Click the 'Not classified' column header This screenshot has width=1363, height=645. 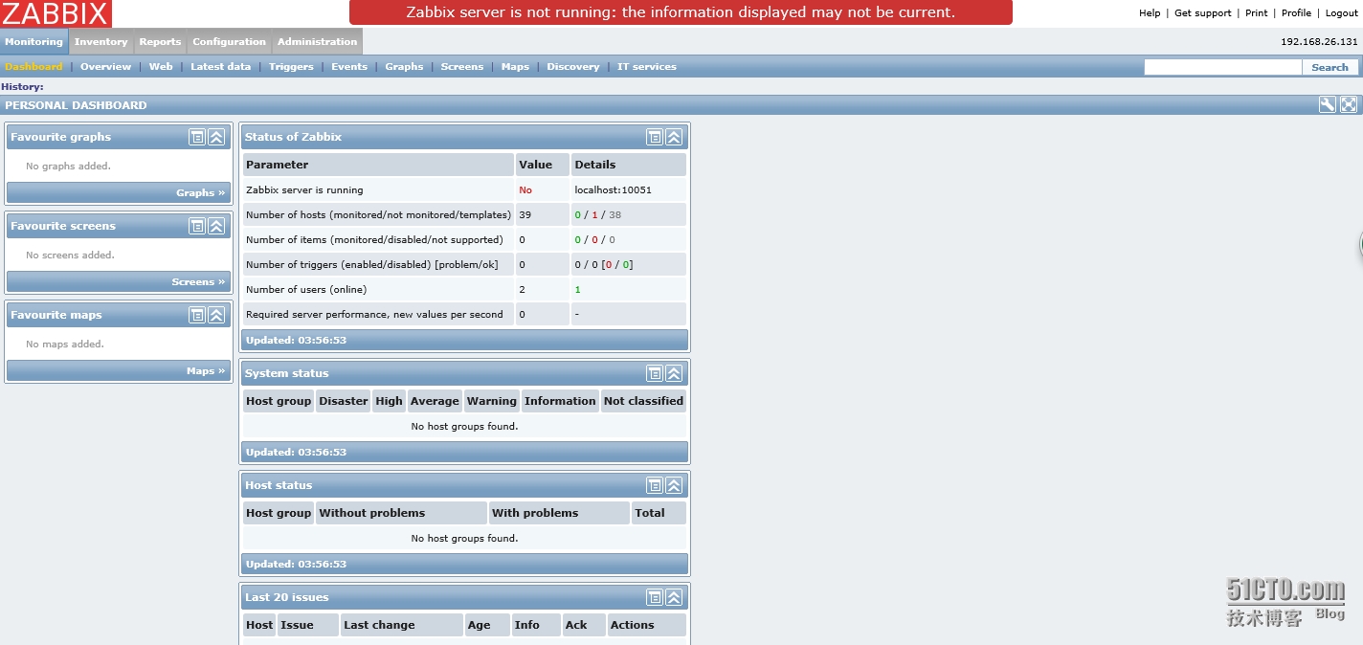point(643,401)
